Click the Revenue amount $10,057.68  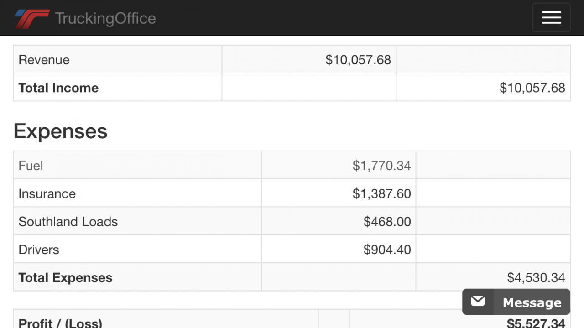(358, 60)
